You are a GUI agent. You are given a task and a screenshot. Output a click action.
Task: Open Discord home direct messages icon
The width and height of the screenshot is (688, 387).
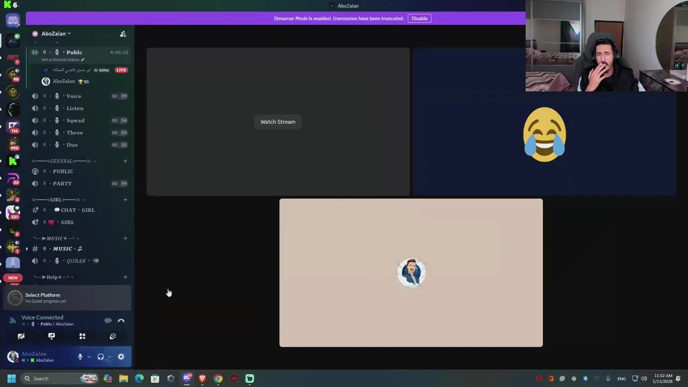pyautogui.click(x=13, y=20)
